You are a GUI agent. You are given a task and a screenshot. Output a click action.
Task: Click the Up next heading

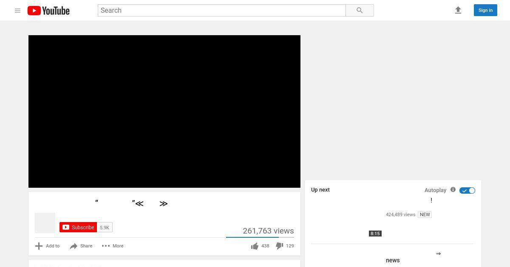320,190
